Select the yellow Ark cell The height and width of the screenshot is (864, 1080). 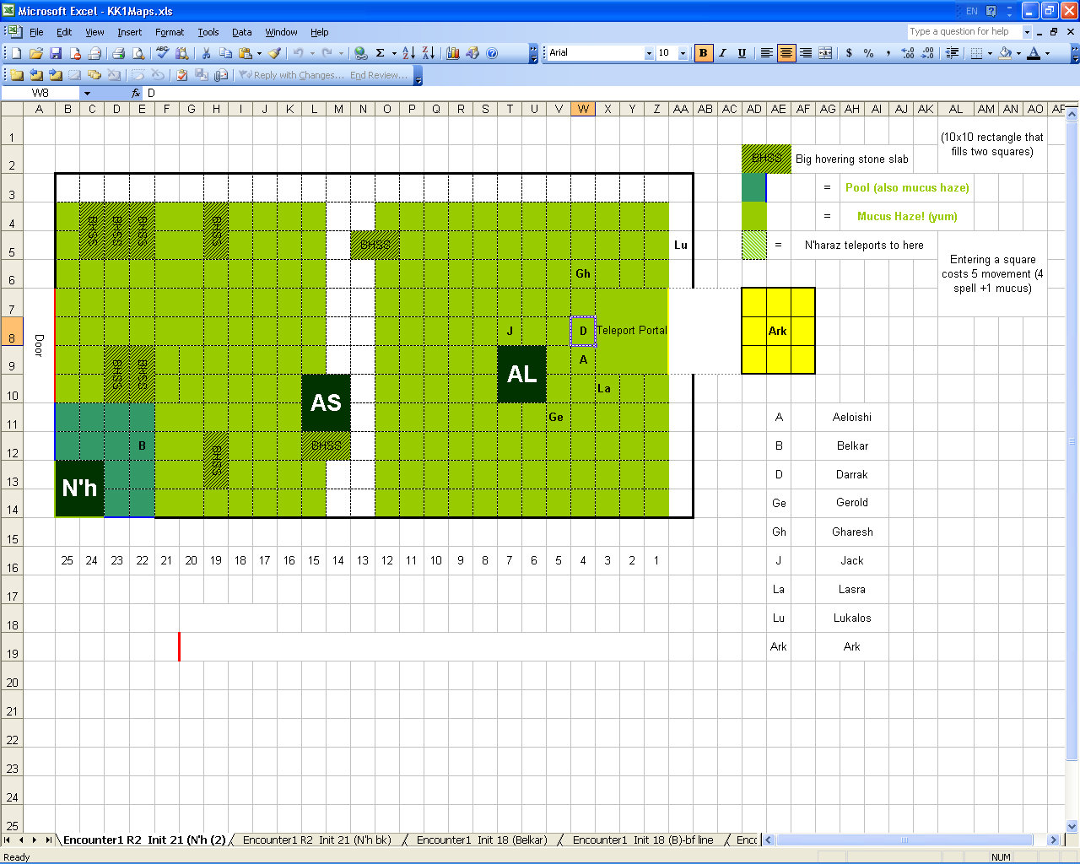[778, 331]
